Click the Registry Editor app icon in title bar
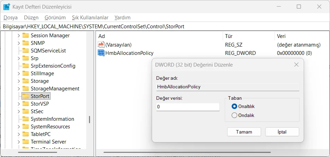 7,7
